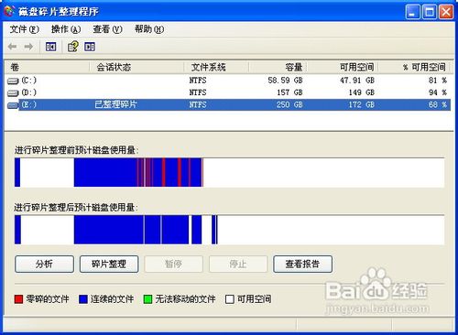Maximize the defragmenter window
Viewport: 458px width, 335px height.
[430, 12]
